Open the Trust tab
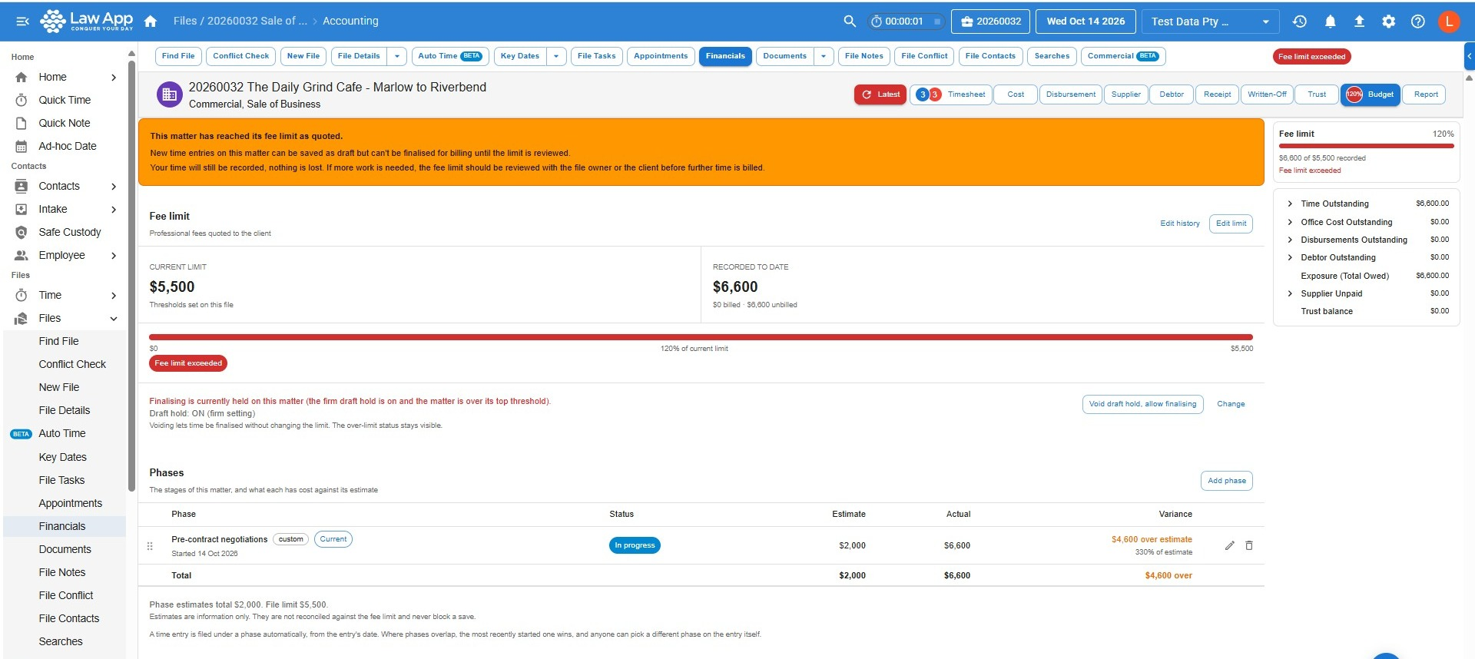Viewport: 1475px width, 659px height. tap(1317, 94)
